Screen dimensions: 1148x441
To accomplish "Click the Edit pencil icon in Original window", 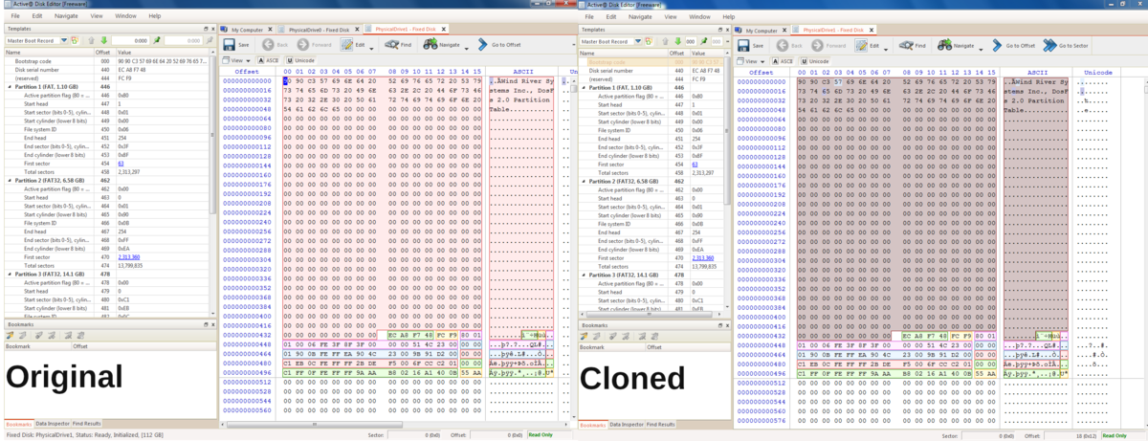I will (x=346, y=45).
